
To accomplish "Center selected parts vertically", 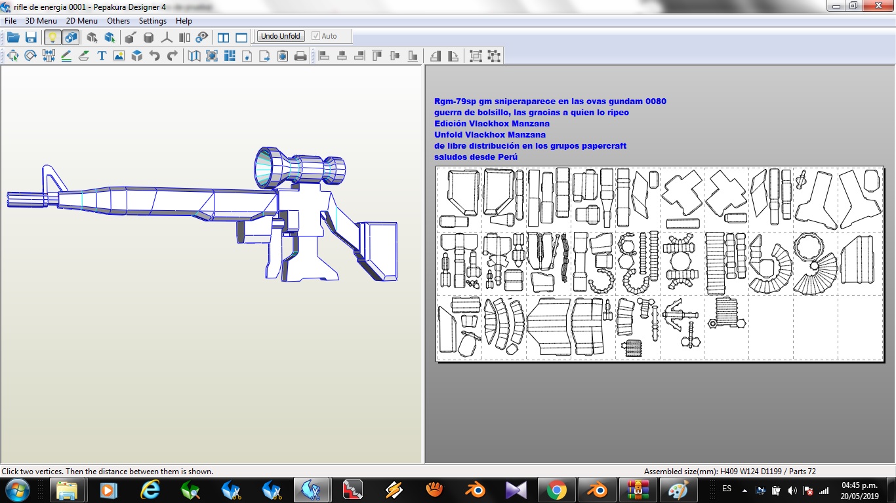I will point(395,56).
